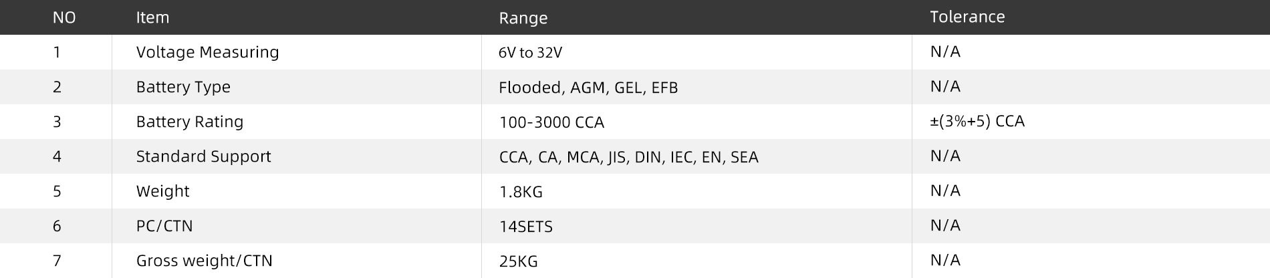The width and height of the screenshot is (1270, 278).
Task: Select the Gross weight/CTN item cell
Action: coord(204,261)
